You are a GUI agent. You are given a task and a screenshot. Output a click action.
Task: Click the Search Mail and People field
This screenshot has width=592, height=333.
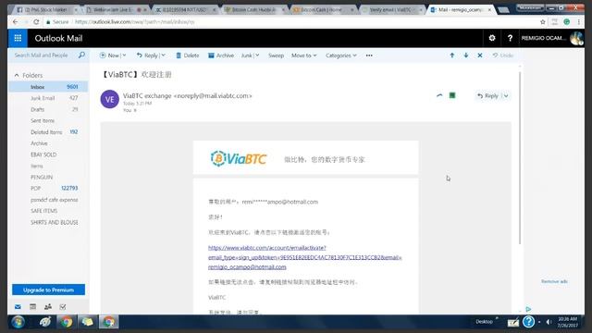coord(44,55)
